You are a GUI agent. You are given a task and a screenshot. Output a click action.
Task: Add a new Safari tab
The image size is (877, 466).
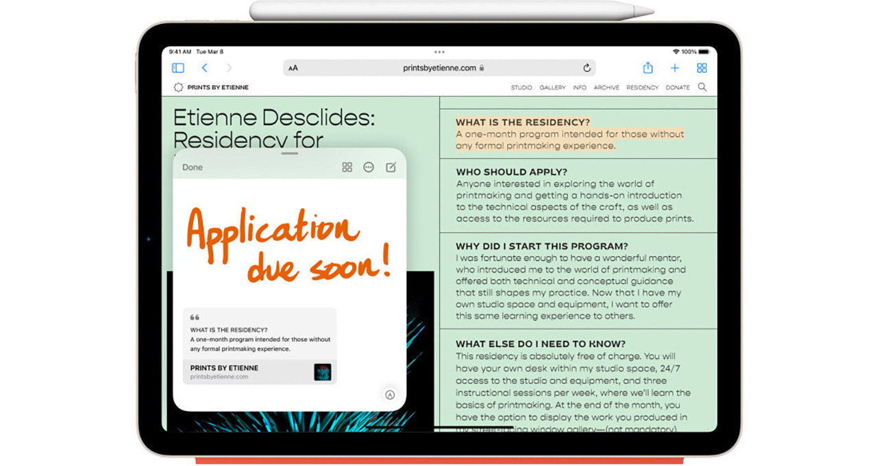coord(675,68)
